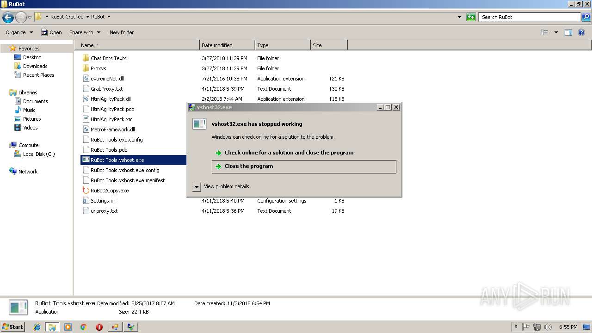Screen dimensions: 592x333
Task: Select RuBot Tools.pdb file
Action: click(109, 150)
